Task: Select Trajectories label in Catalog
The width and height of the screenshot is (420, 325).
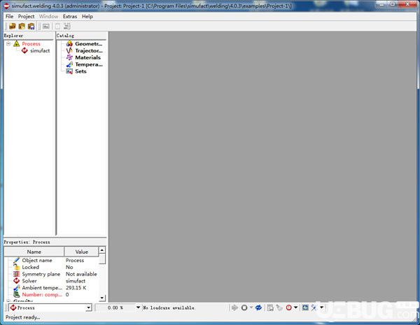Action: point(89,50)
